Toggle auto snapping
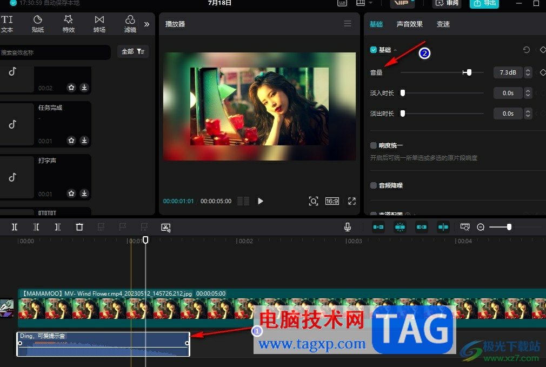The width and height of the screenshot is (546, 367). pos(399,227)
